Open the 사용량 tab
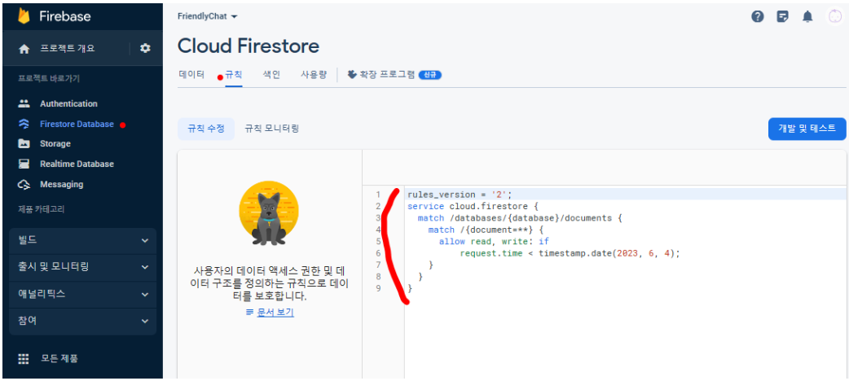The width and height of the screenshot is (849, 381). pos(314,75)
